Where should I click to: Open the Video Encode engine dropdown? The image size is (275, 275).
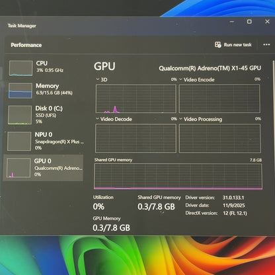tap(181, 79)
